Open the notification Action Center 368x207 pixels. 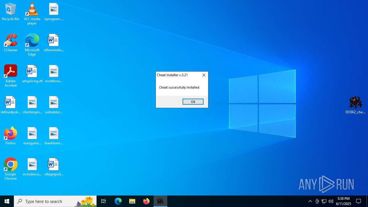click(x=359, y=201)
